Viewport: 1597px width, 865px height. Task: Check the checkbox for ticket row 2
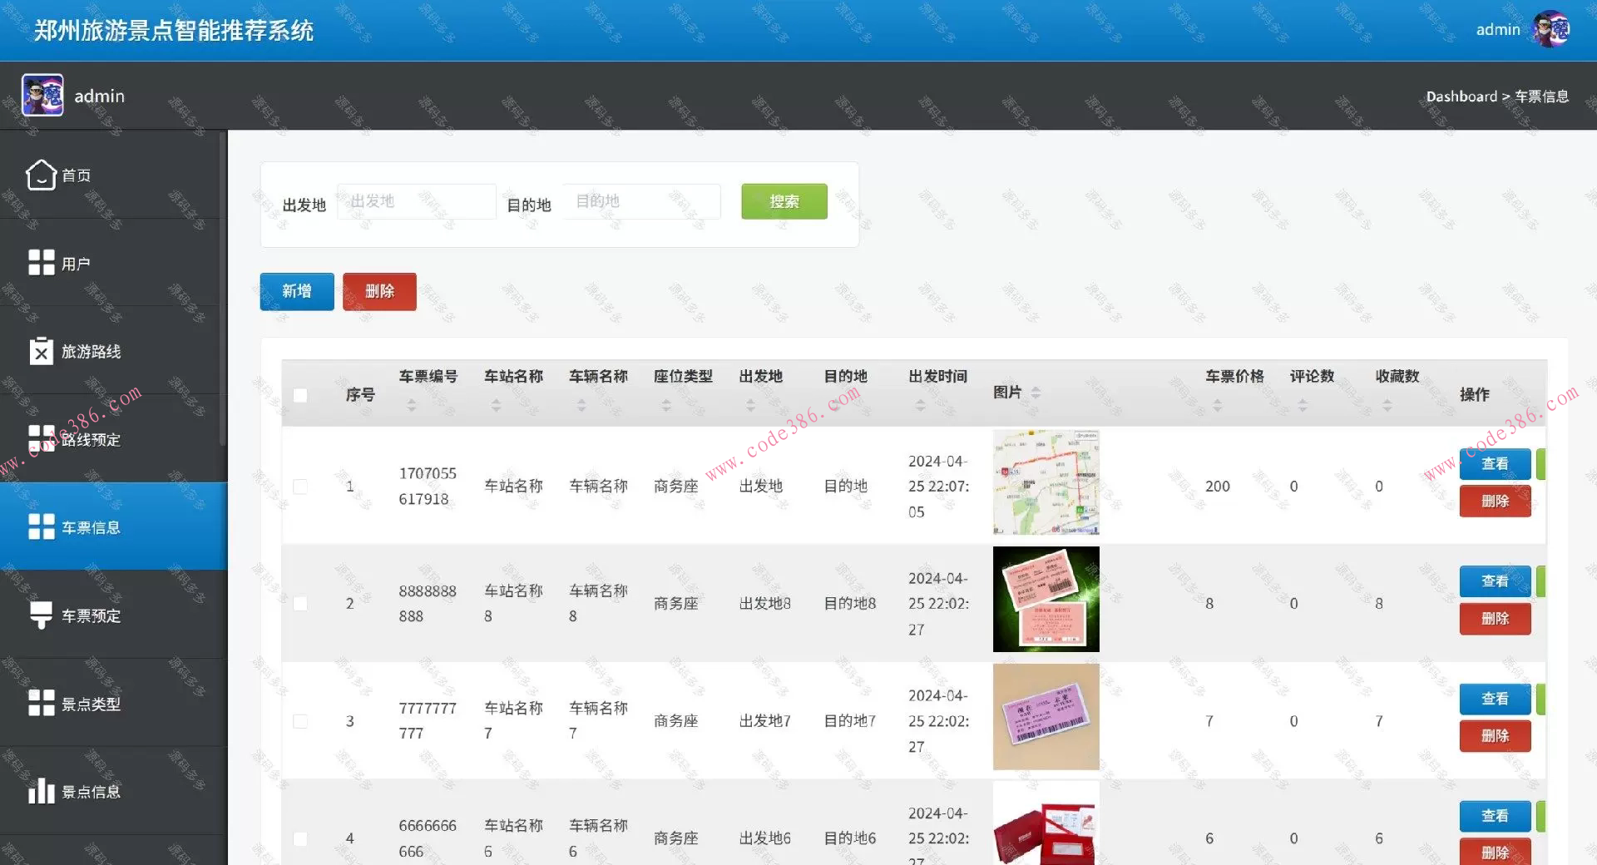pyautogui.click(x=300, y=604)
